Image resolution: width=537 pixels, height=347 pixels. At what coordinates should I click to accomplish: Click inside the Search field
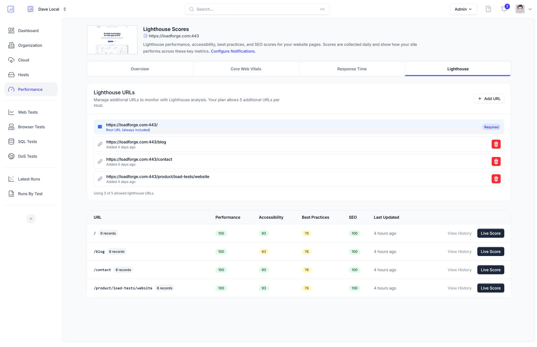257,9
